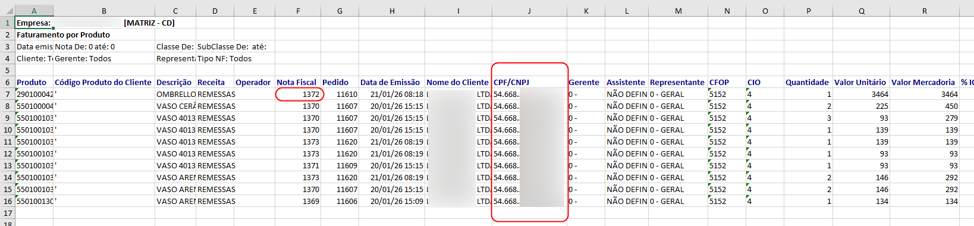The image size is (974, 226).
Task: Click the 'Quantidade' header cell
Action: pyautogui.click(x=808, y=82)
